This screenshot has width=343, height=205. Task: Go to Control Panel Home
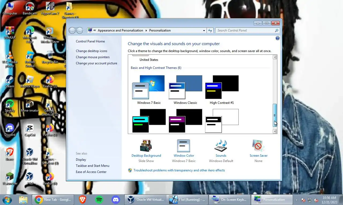coord(90,41)
